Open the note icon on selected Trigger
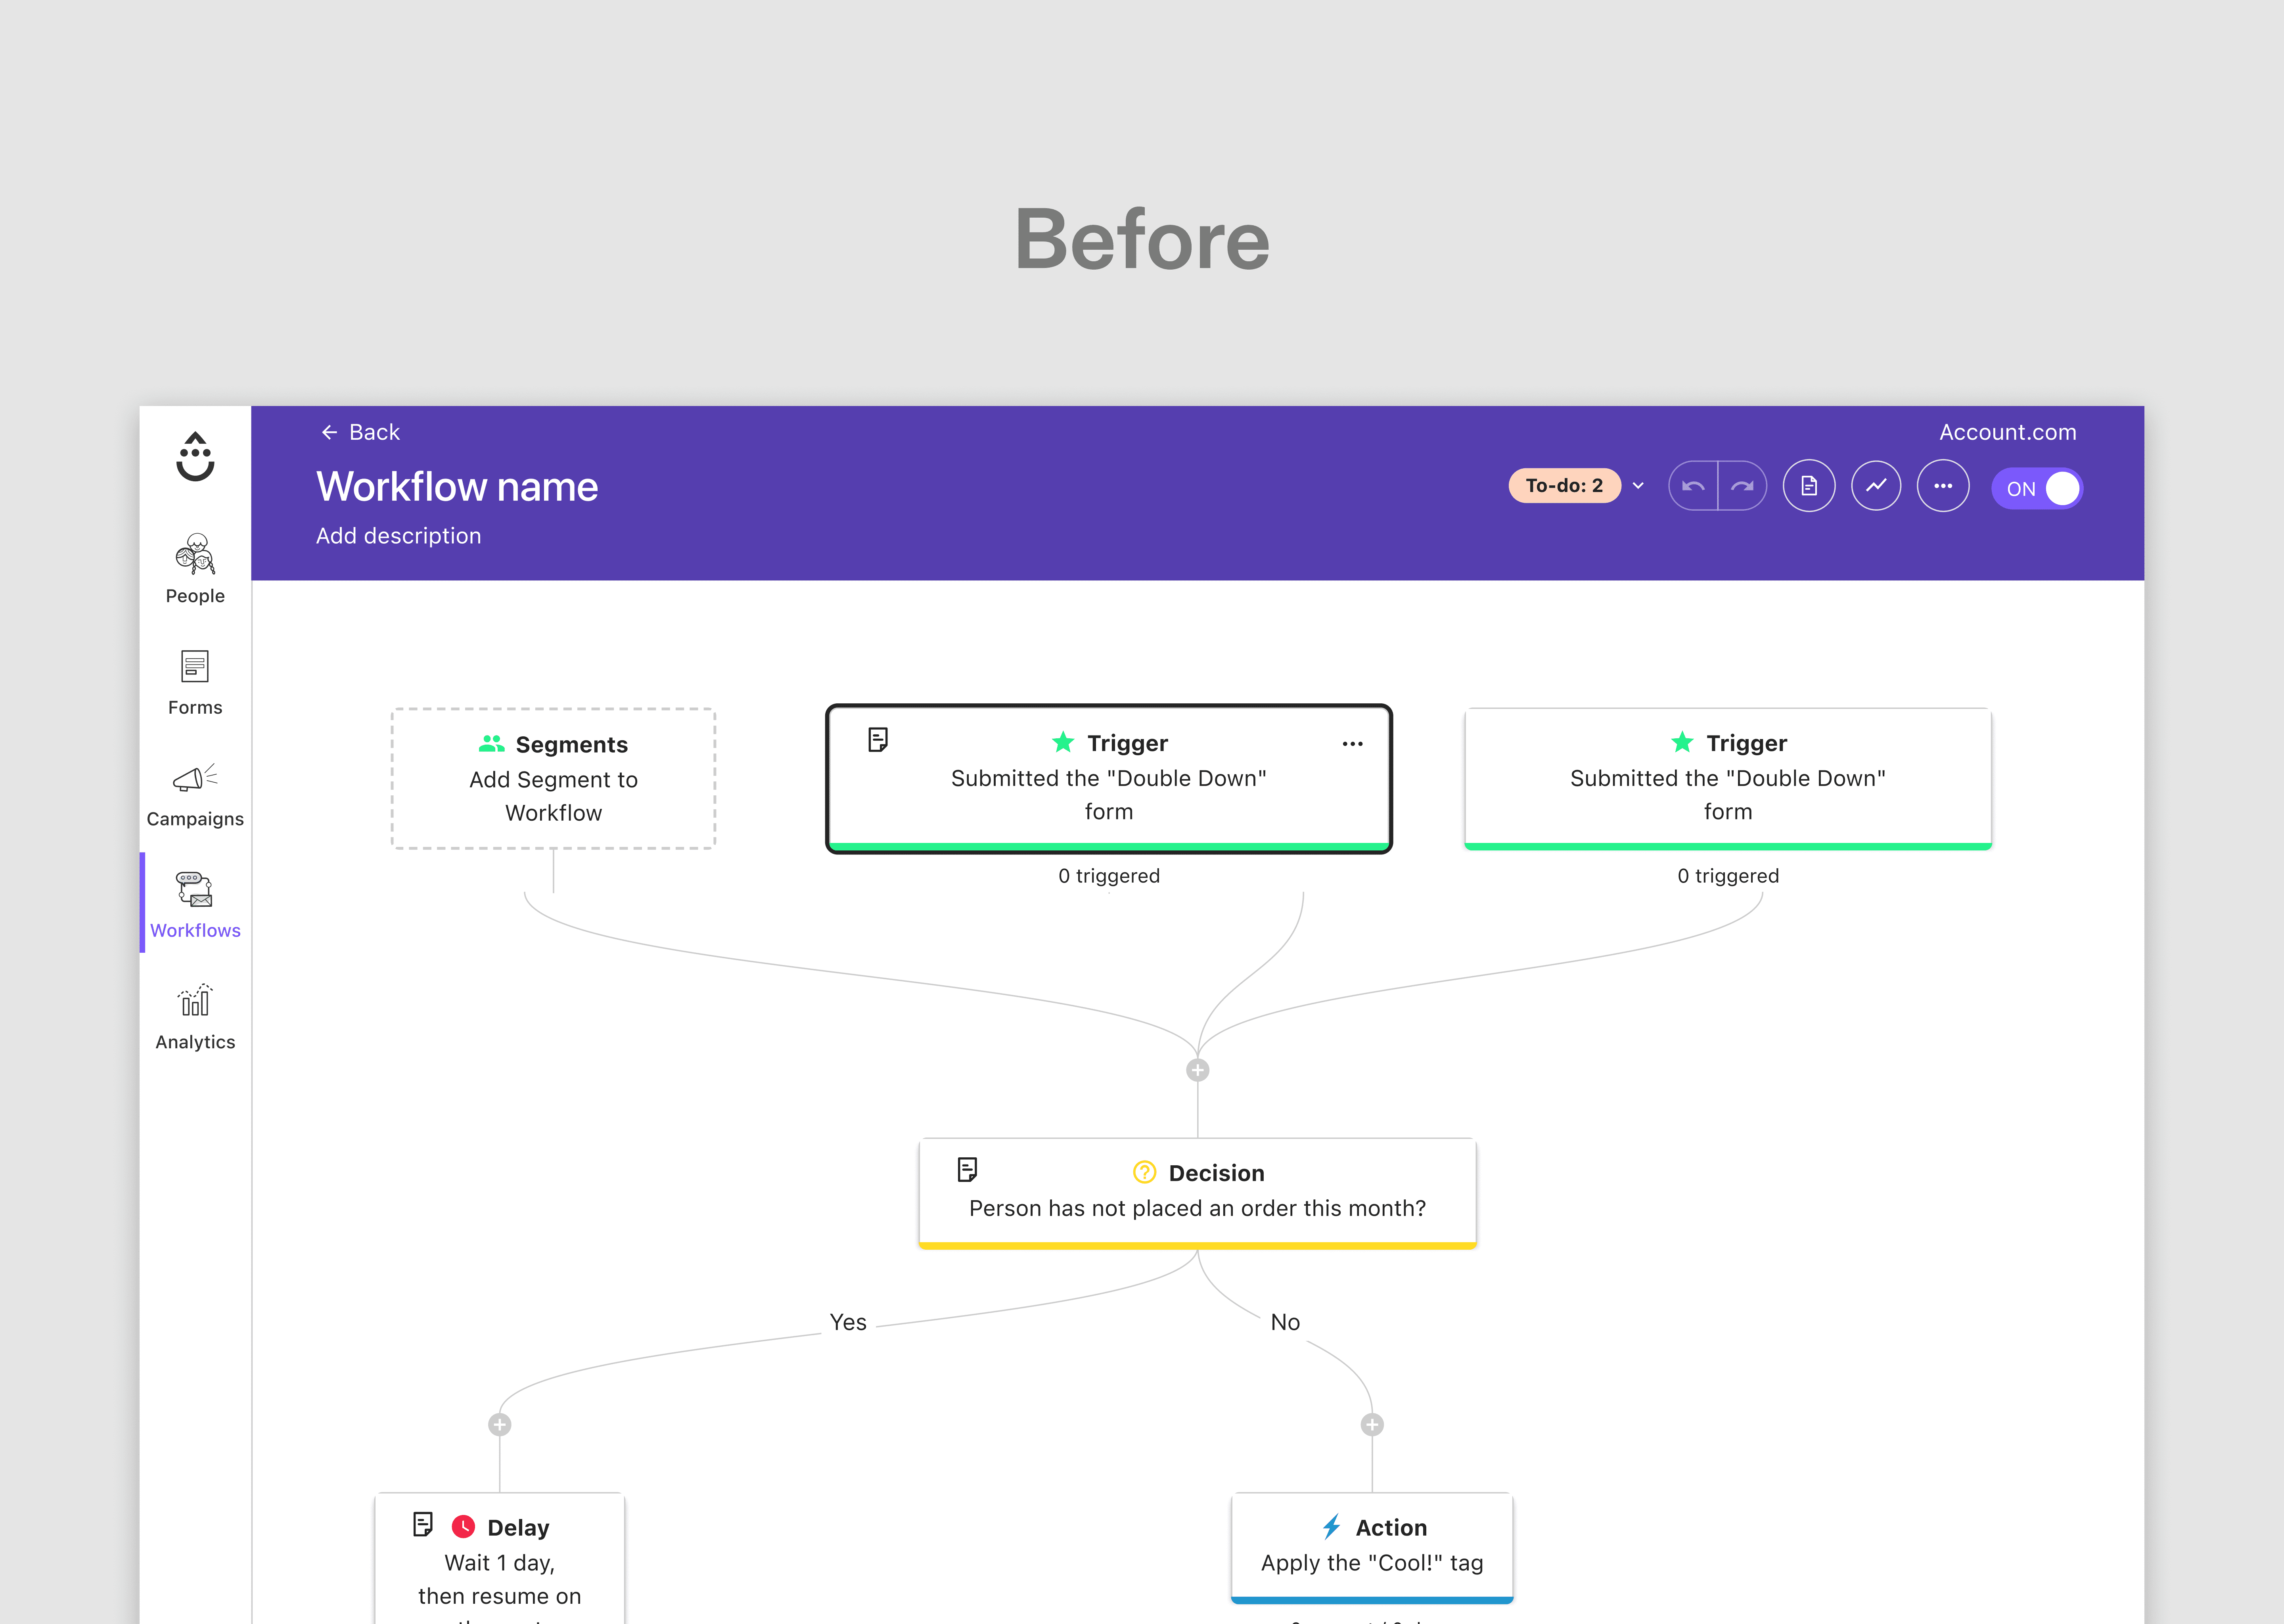 [x=878, y=740]
